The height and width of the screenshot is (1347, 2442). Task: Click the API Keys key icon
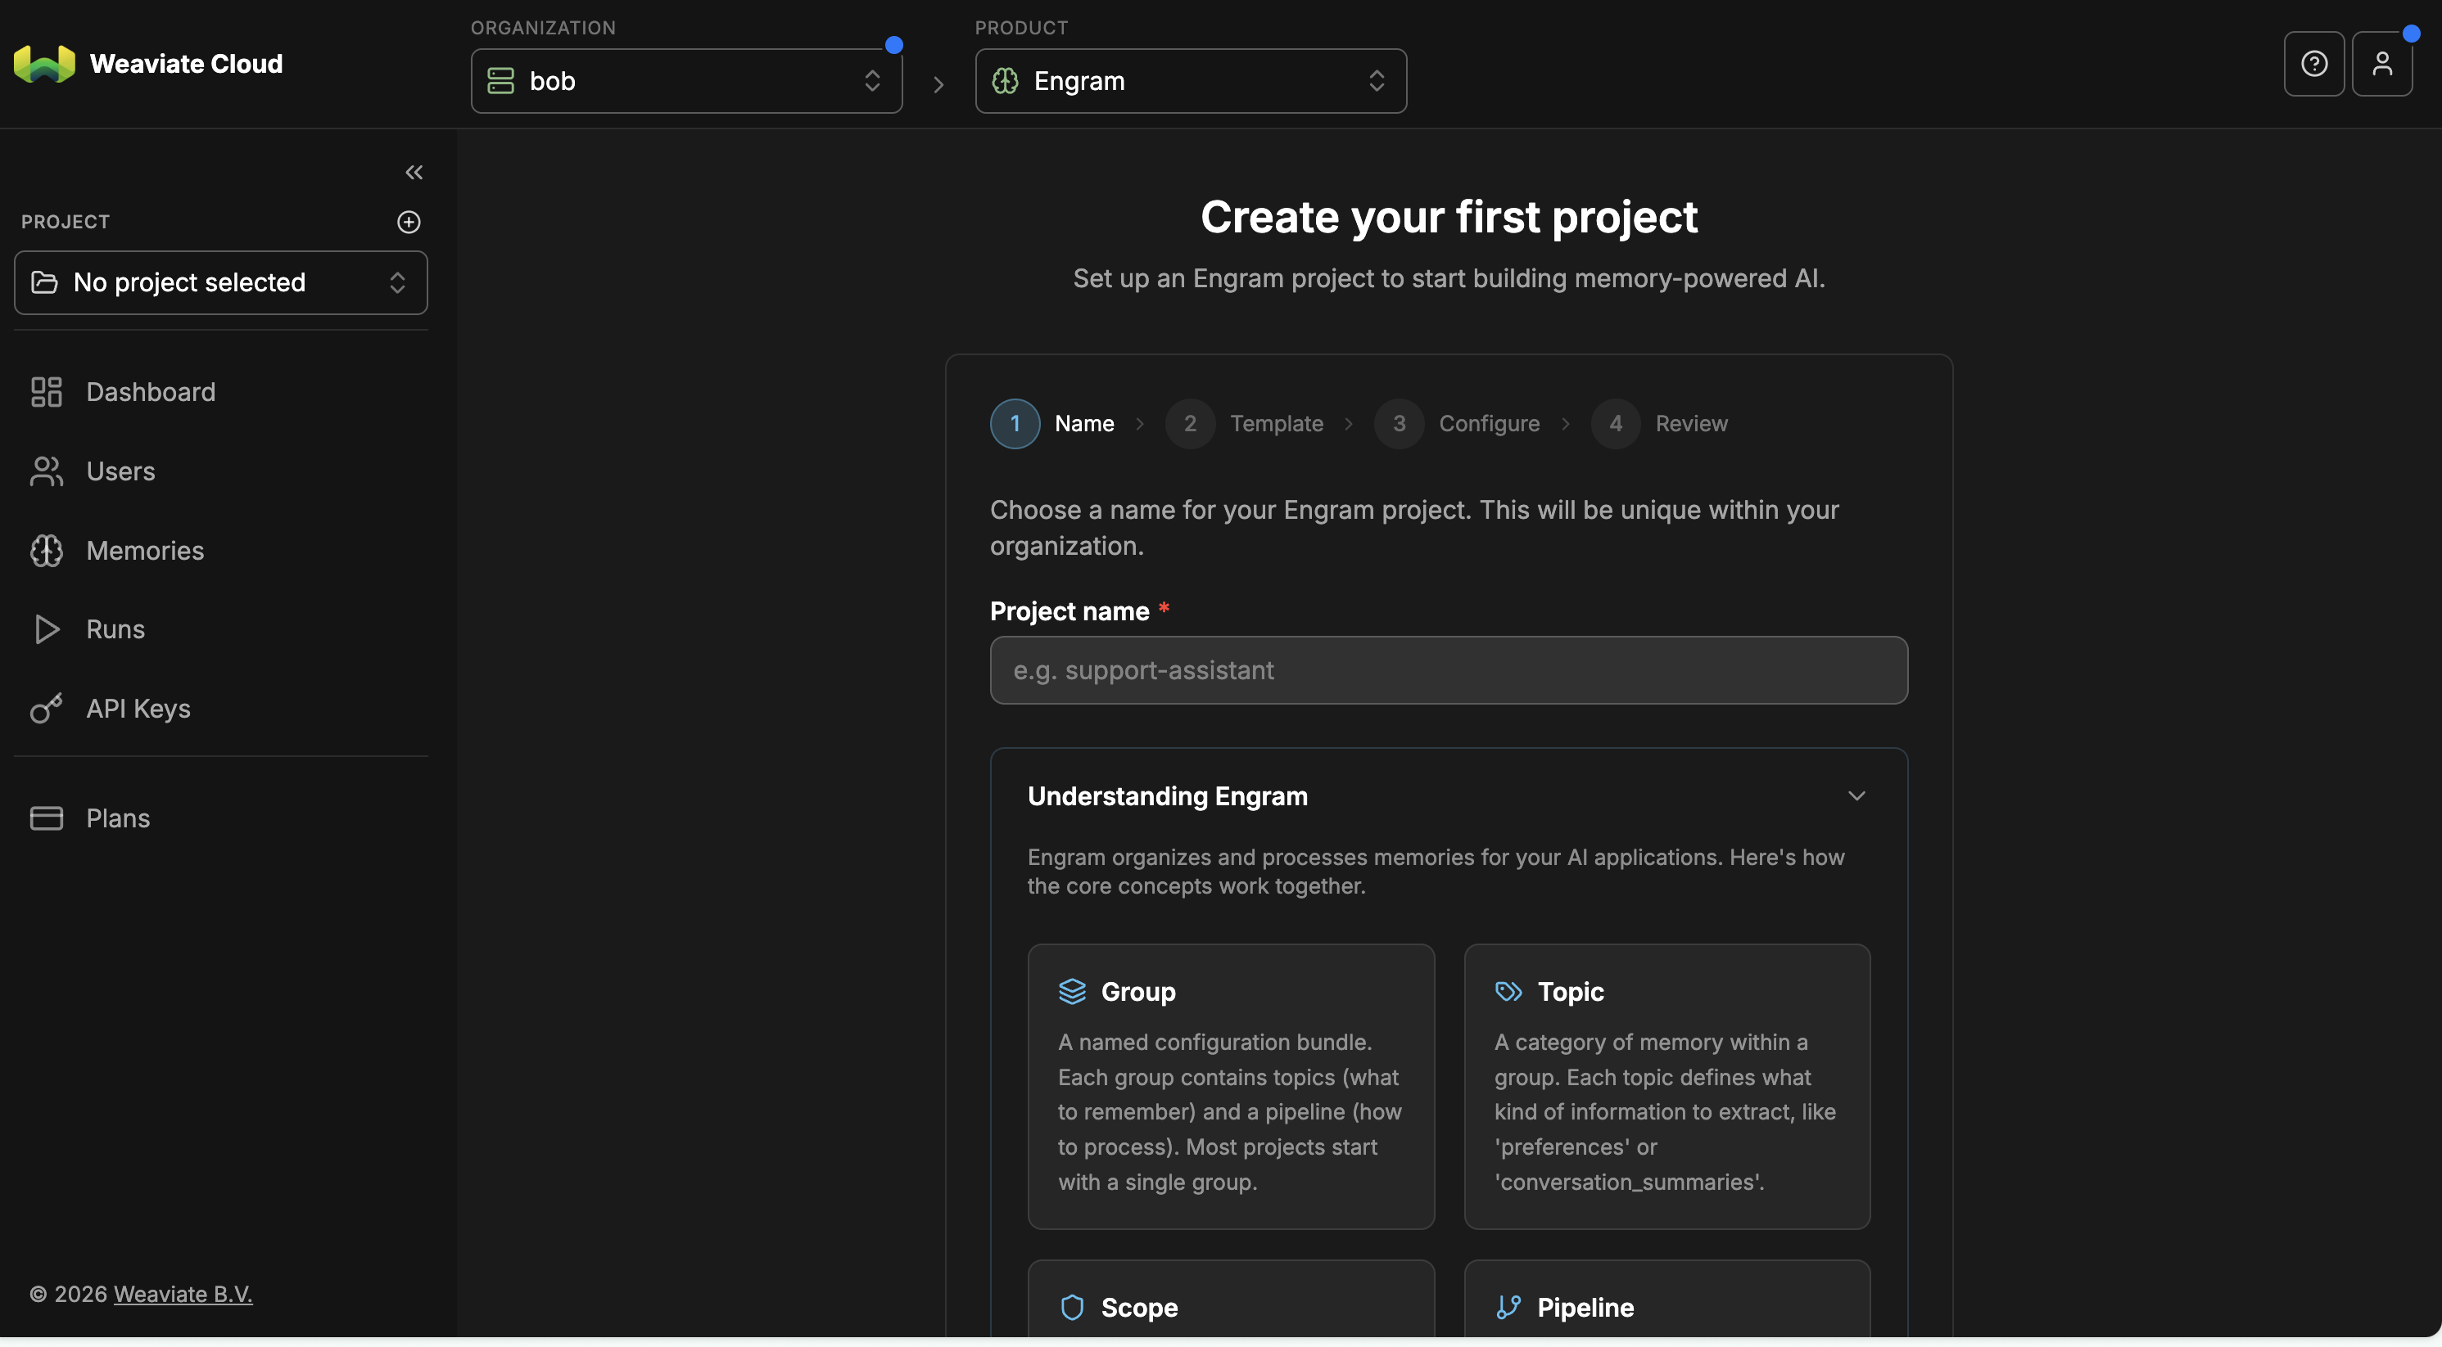(47, 709)
